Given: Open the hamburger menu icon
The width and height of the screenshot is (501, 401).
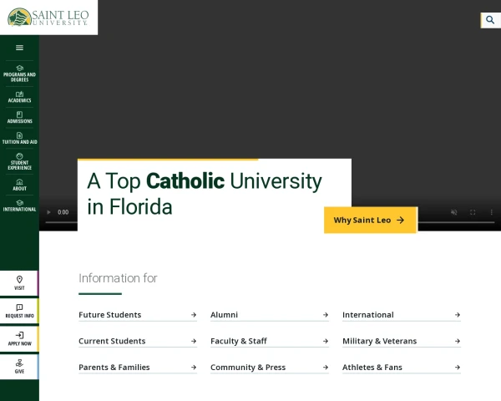Looking at the screenshot, I should 19,48.
